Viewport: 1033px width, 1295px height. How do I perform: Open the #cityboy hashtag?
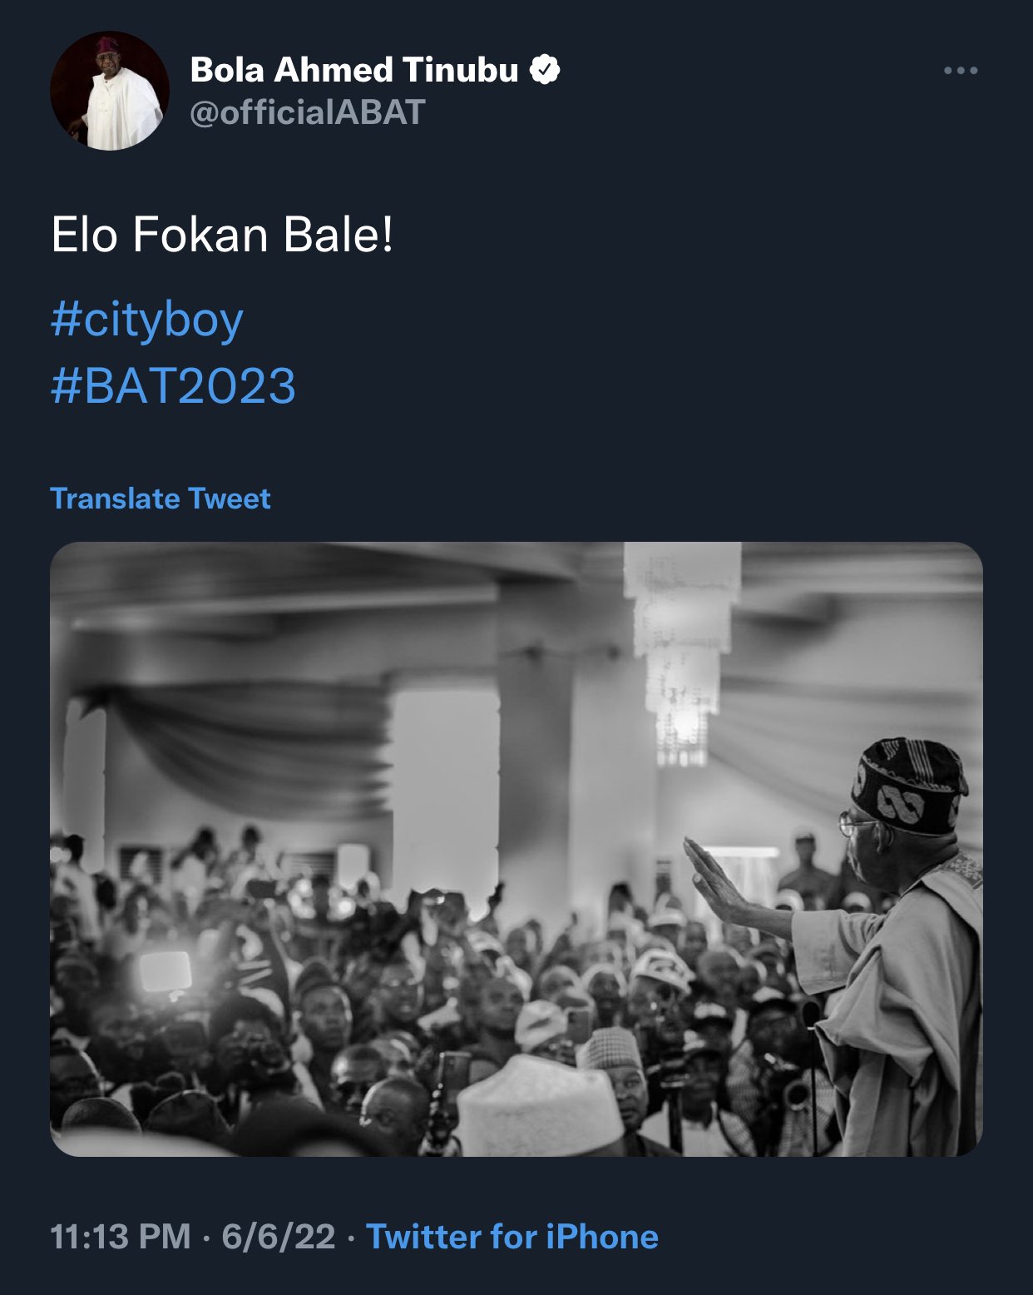147,320
